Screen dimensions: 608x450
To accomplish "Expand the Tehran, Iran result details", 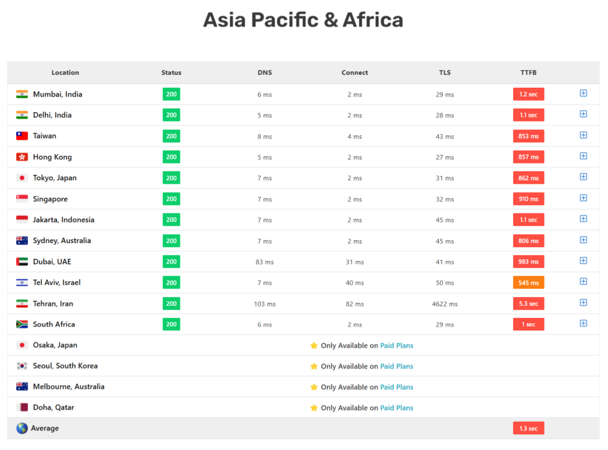I will (x=583, y=303).
